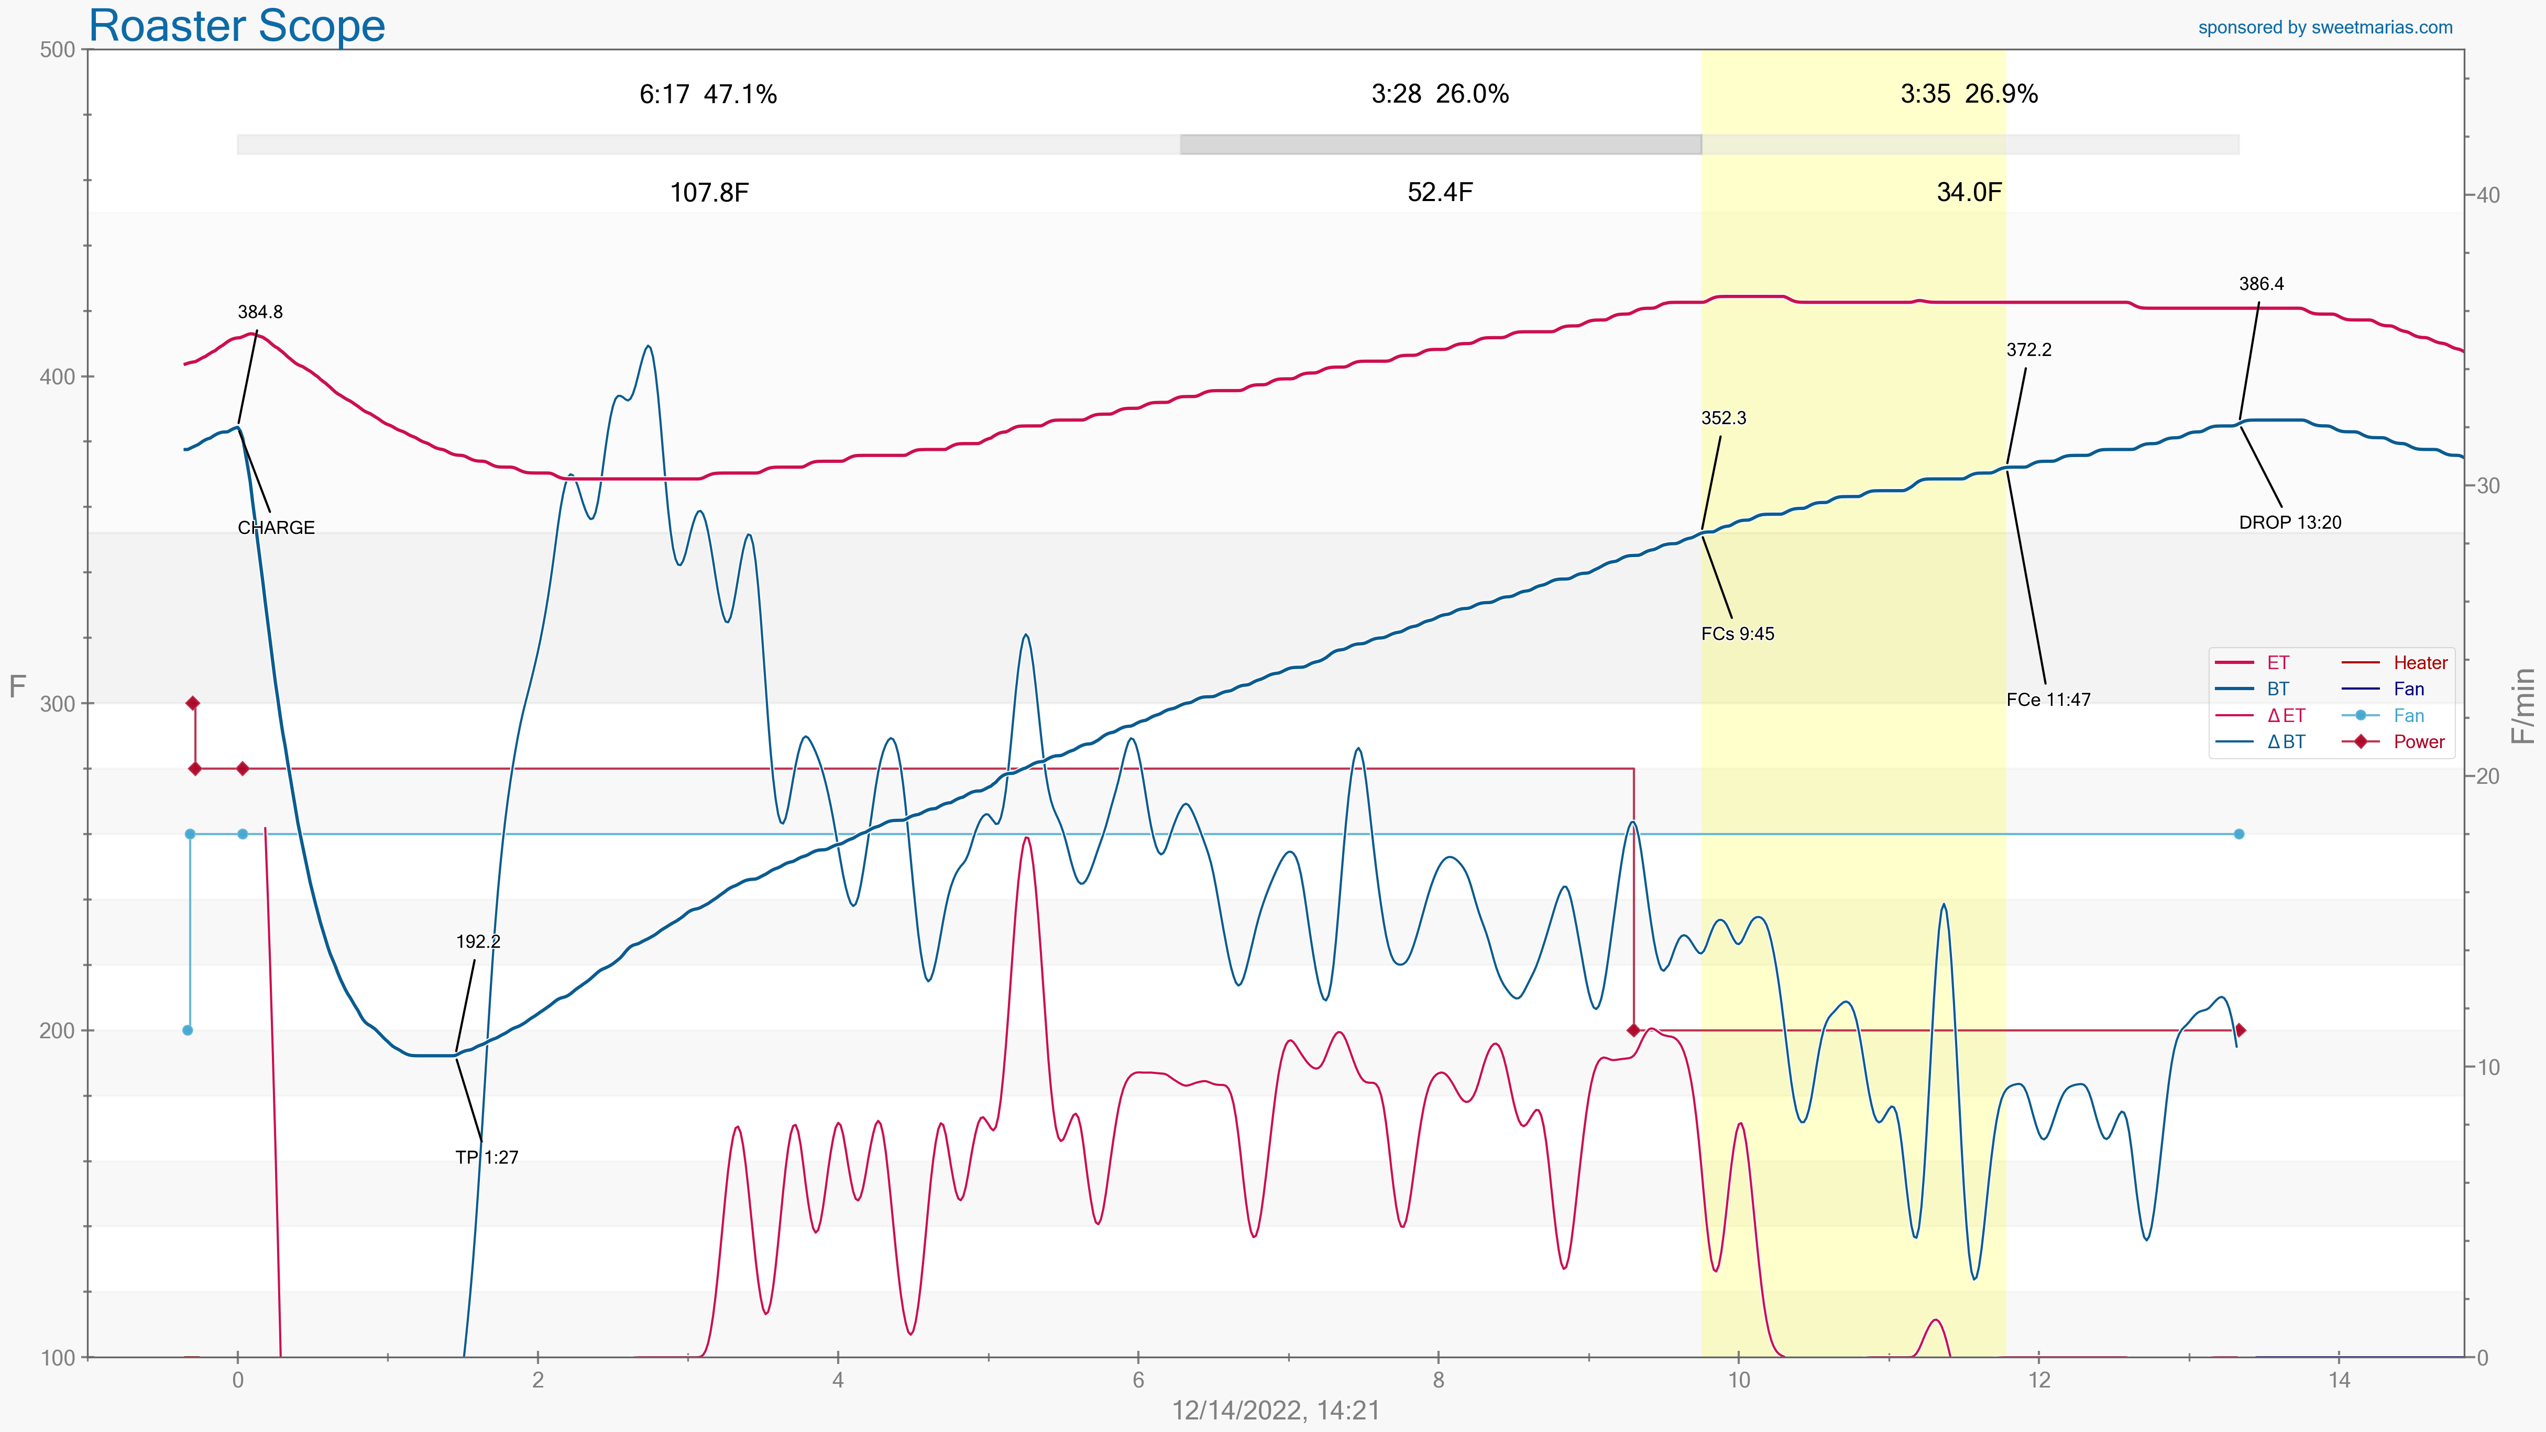The height and width of the screenshot is (1432, 2546).
Task: Click the TP 1:27 turning point label
Action: 486,1158
